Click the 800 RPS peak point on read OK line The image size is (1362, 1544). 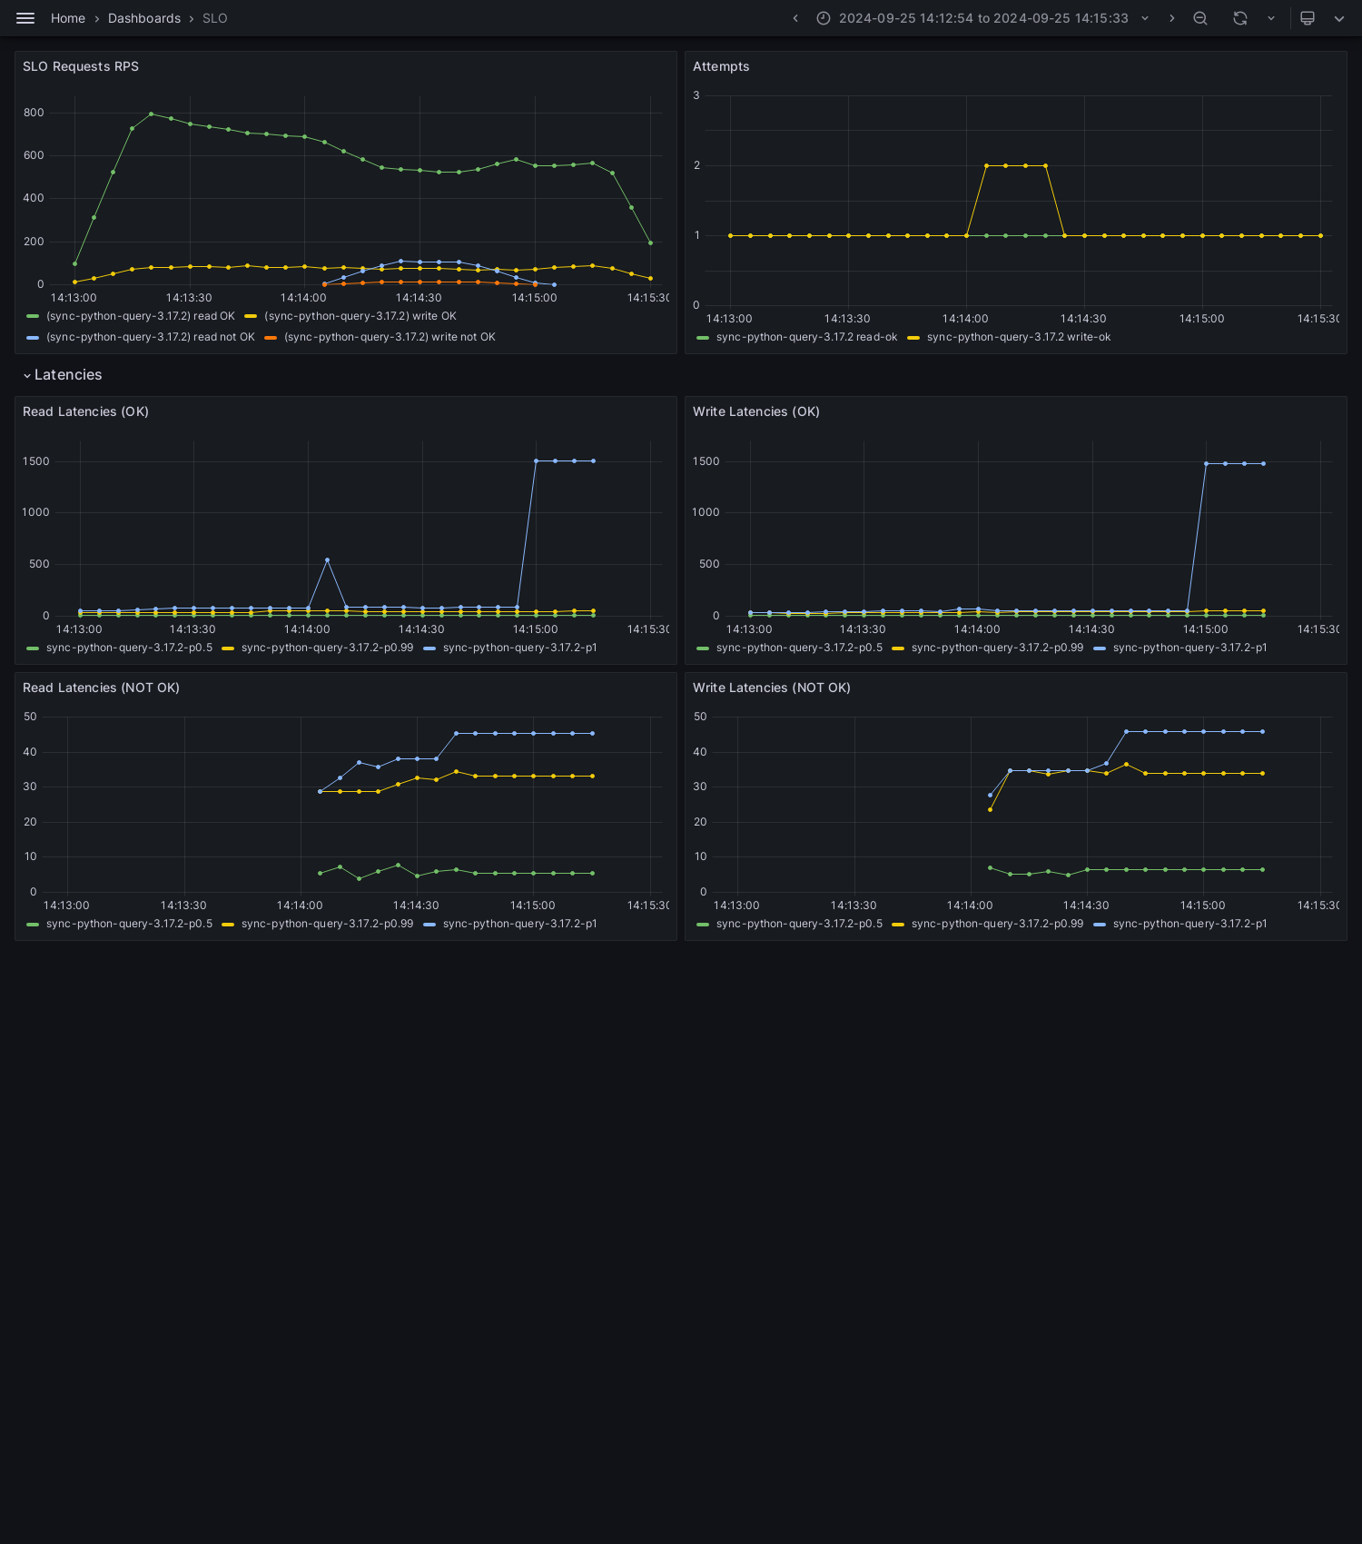click(151, 114)
